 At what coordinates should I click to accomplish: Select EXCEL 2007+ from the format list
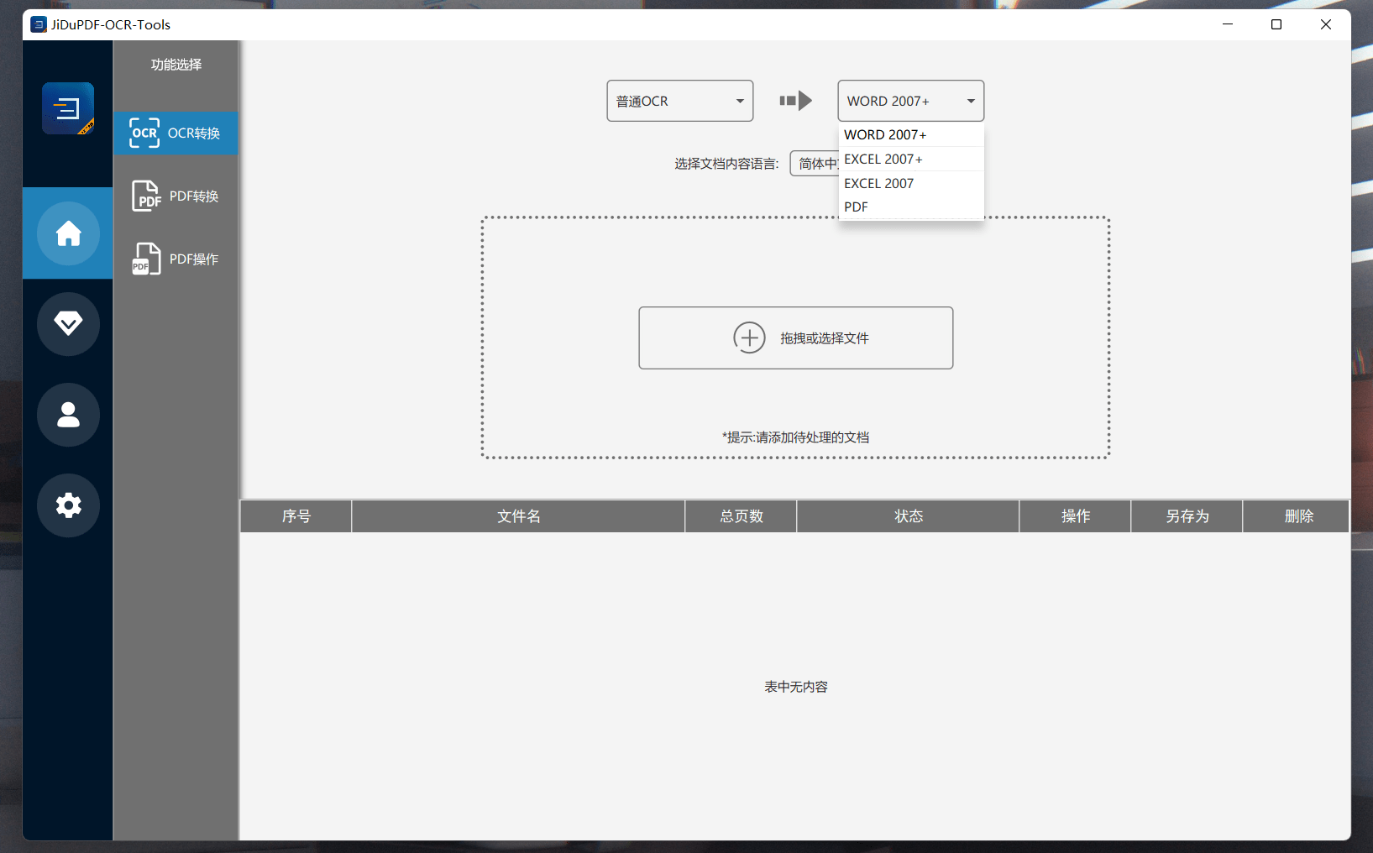point(883,159)
